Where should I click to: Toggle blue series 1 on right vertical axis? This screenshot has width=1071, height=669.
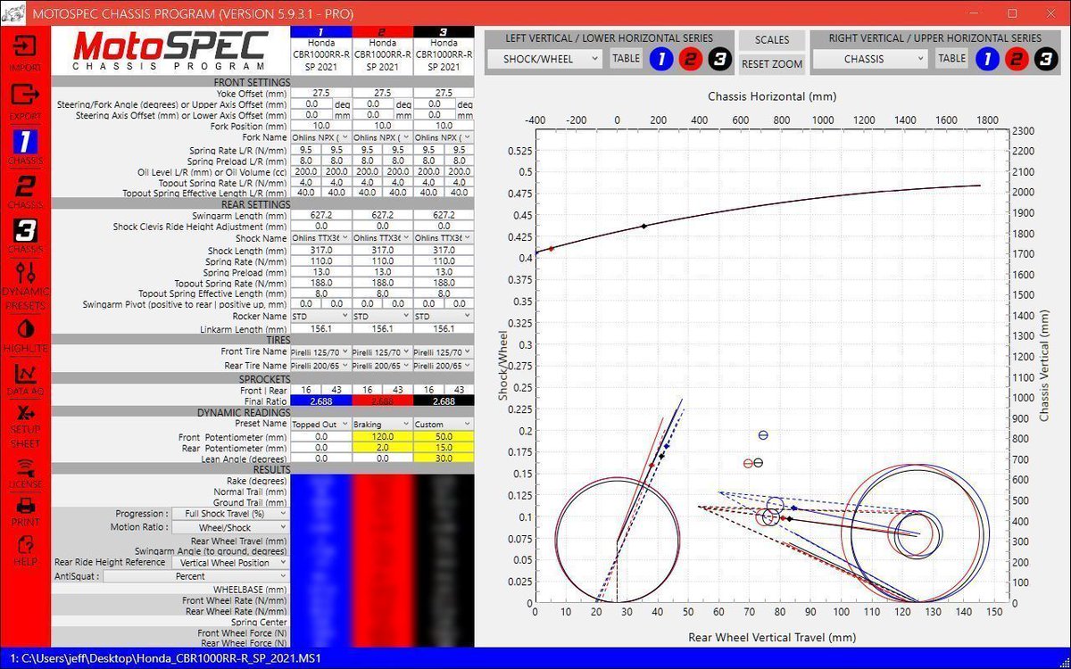pos(986,59)
